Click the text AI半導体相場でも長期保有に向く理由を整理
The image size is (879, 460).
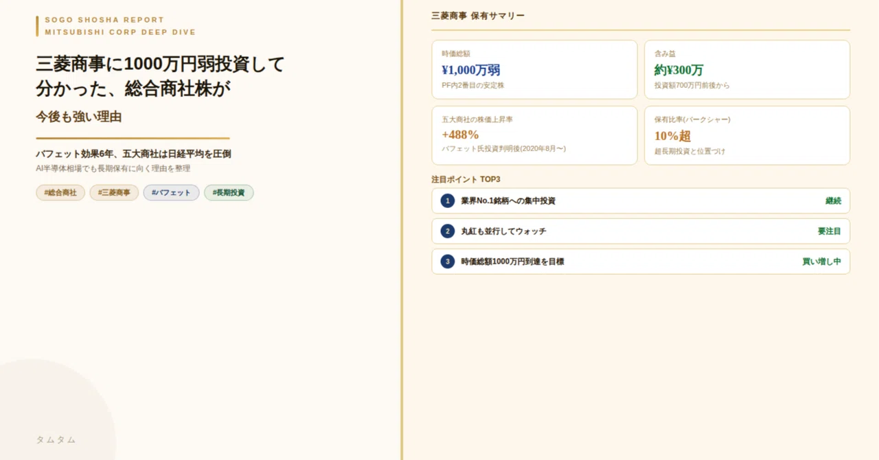[x=113, y=168]
